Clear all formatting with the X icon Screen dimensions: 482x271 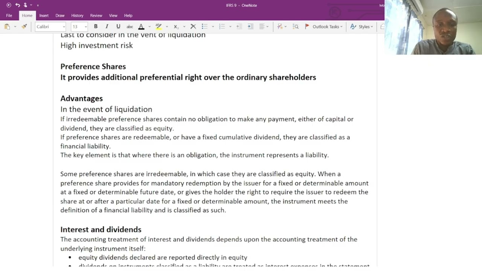193,26
